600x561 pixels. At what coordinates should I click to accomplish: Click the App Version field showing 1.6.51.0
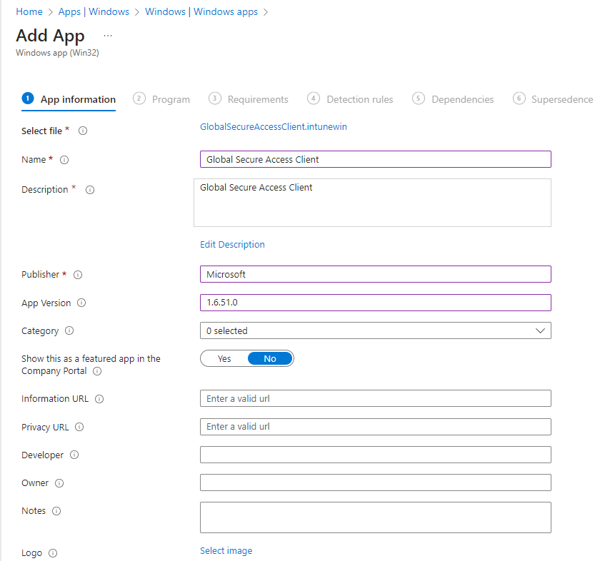tap(376, 303)
